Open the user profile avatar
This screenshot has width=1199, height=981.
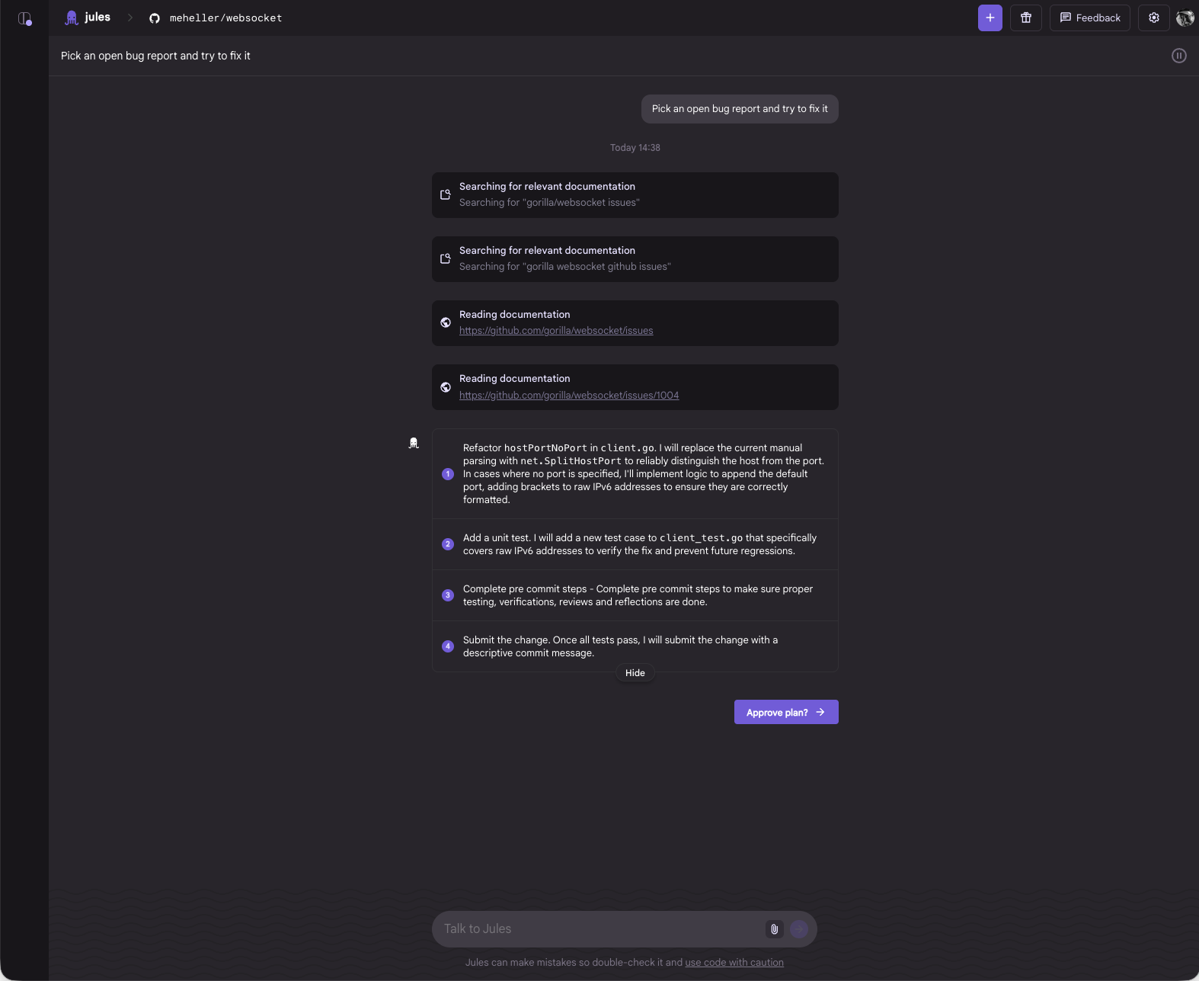click(x=1185, y=18)
